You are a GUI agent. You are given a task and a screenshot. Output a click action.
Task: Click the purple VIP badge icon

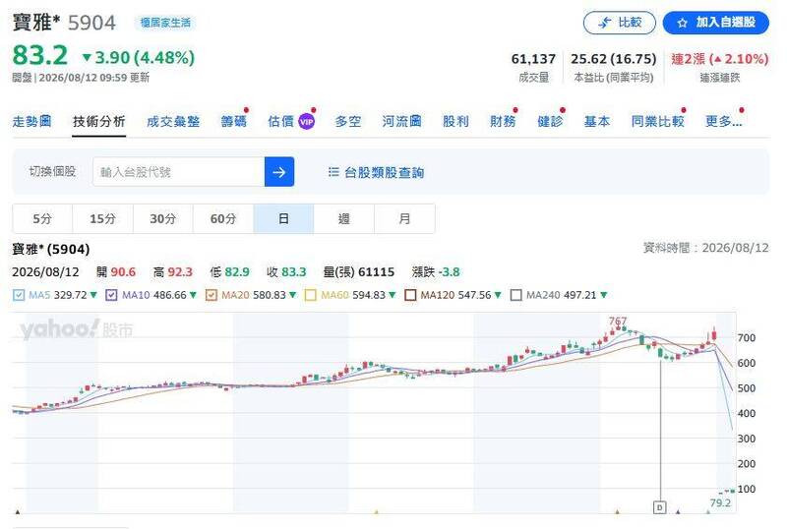tap(307, 122)
